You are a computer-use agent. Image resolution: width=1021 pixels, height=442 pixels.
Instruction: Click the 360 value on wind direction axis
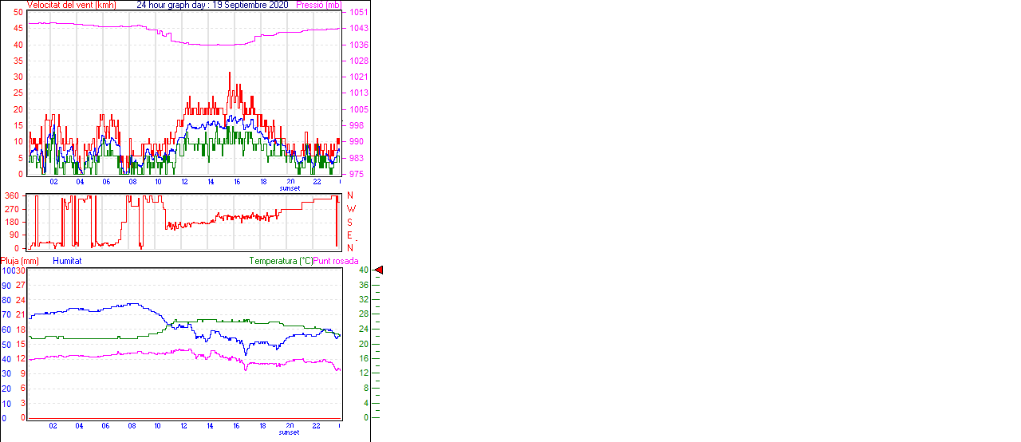12,195
